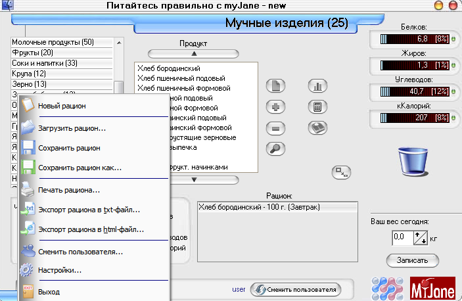
Task: Pick 'Экспорт рациона в html-файл...' menu item
Action: 91,229
